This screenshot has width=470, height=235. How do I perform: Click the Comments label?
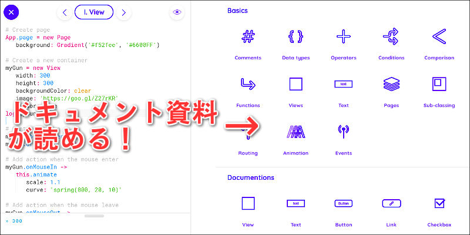click(x=248, y=58)
